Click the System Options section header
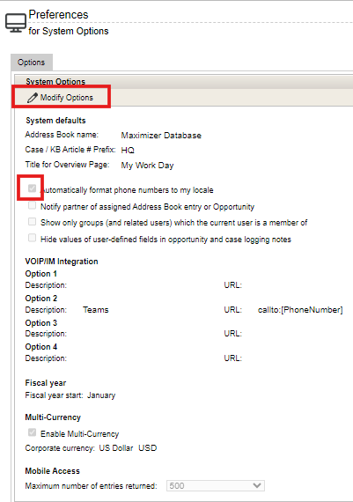This screenshot has height=502, width=353. 55,82
